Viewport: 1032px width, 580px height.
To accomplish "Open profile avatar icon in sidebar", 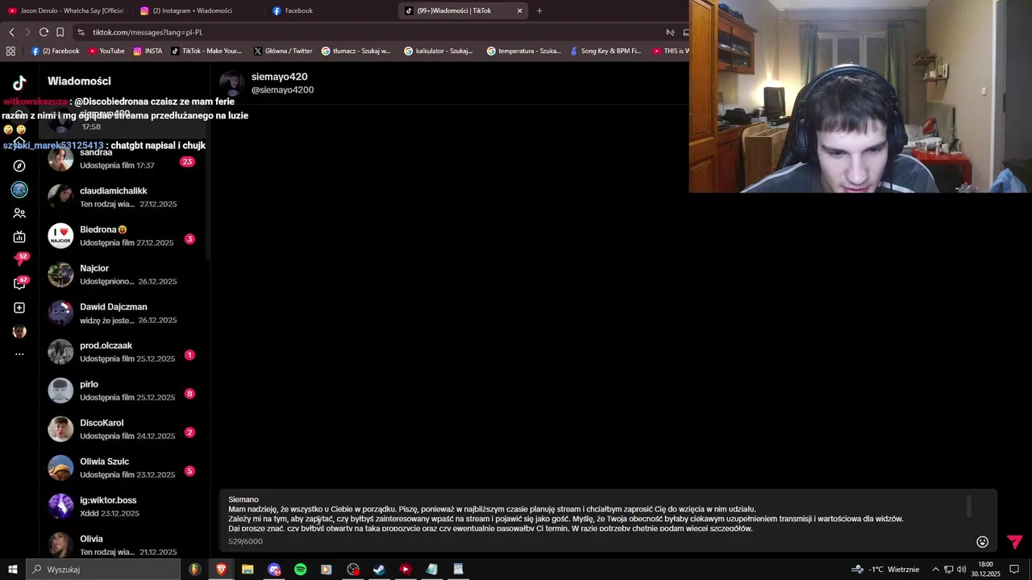I will tap(19, 331).
